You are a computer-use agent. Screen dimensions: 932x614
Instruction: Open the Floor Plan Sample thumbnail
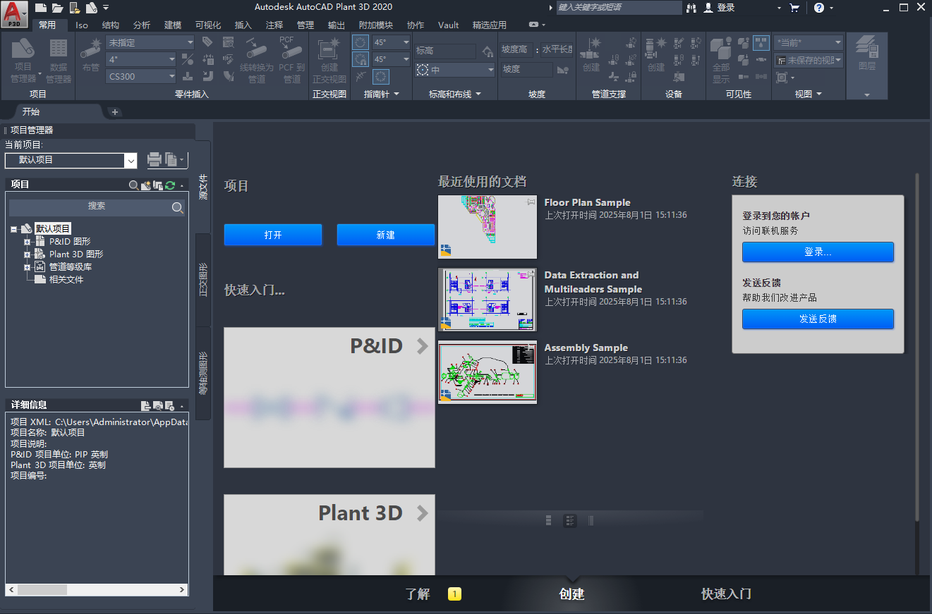487,226
